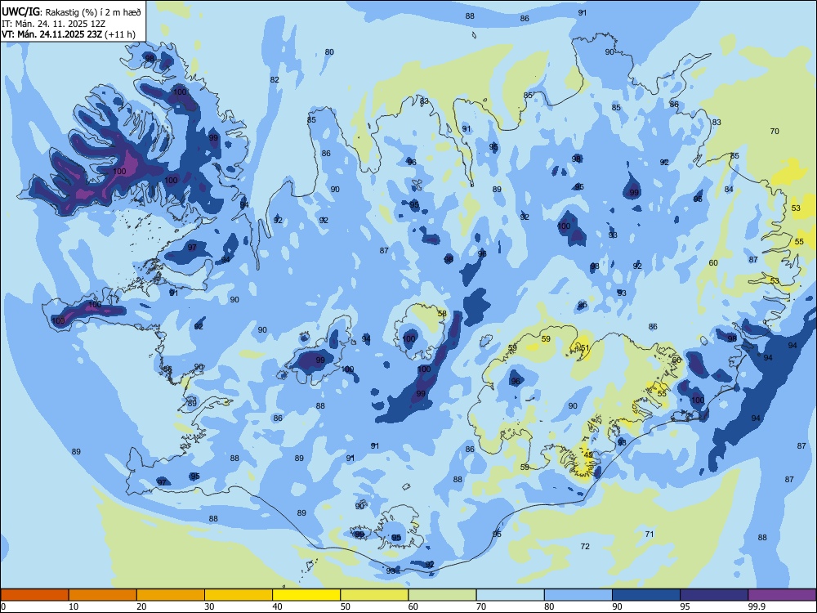Click the humidity value '51' on the map

click(x=585, y=348)
